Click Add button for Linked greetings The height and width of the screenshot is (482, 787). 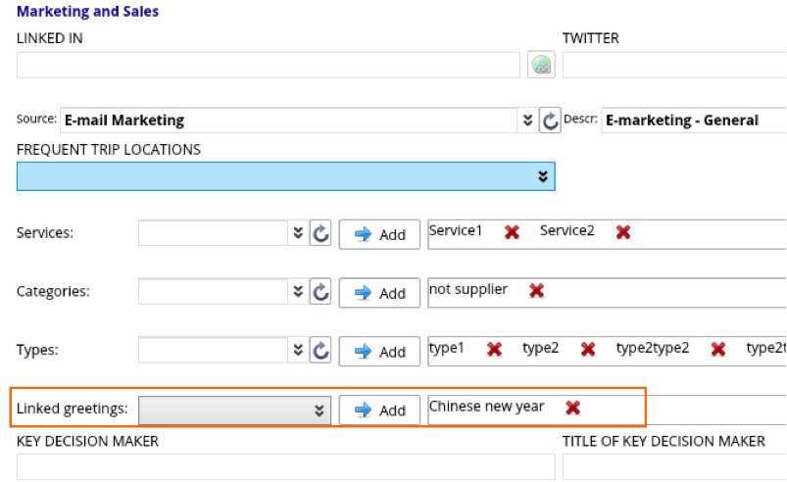coord(379,410)
